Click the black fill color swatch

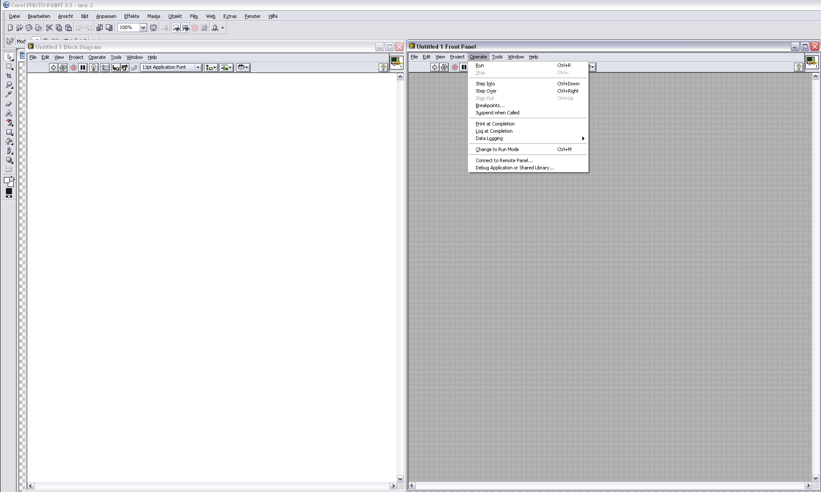pos(9,192)
